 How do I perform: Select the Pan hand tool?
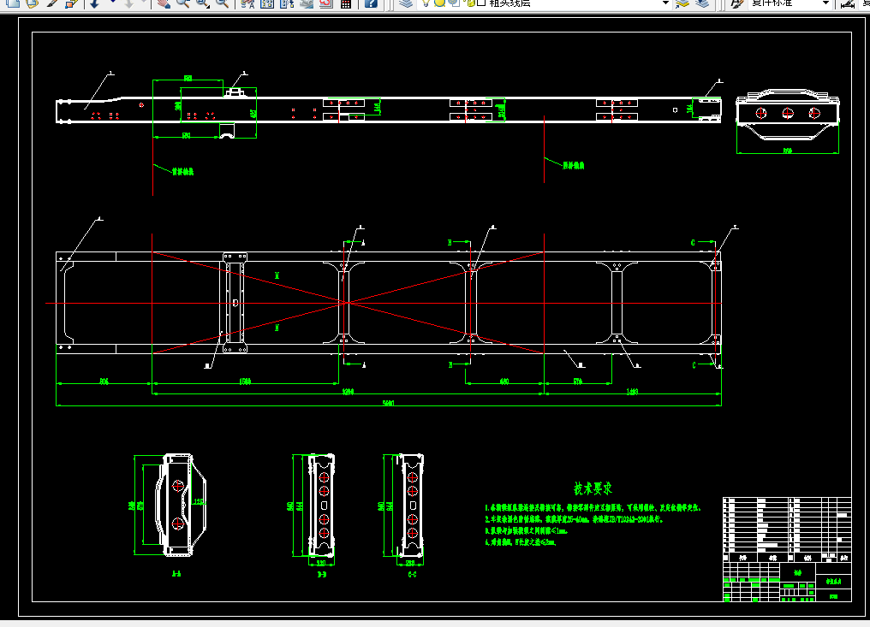pos(163,3)
